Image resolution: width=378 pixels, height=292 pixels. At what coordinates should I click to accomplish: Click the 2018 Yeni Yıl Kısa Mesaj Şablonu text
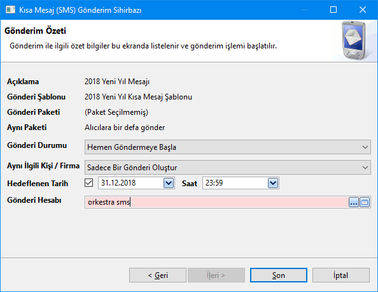138,97
